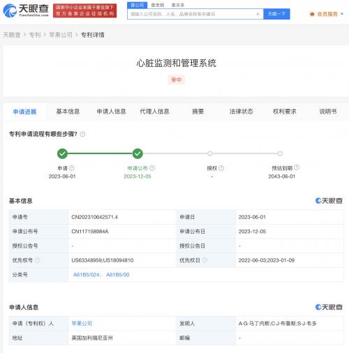Image resolution: width=349 pixels, height=353 pixels.
Task: Click the 天眼一下 search button
Action: tap(276, 14)
